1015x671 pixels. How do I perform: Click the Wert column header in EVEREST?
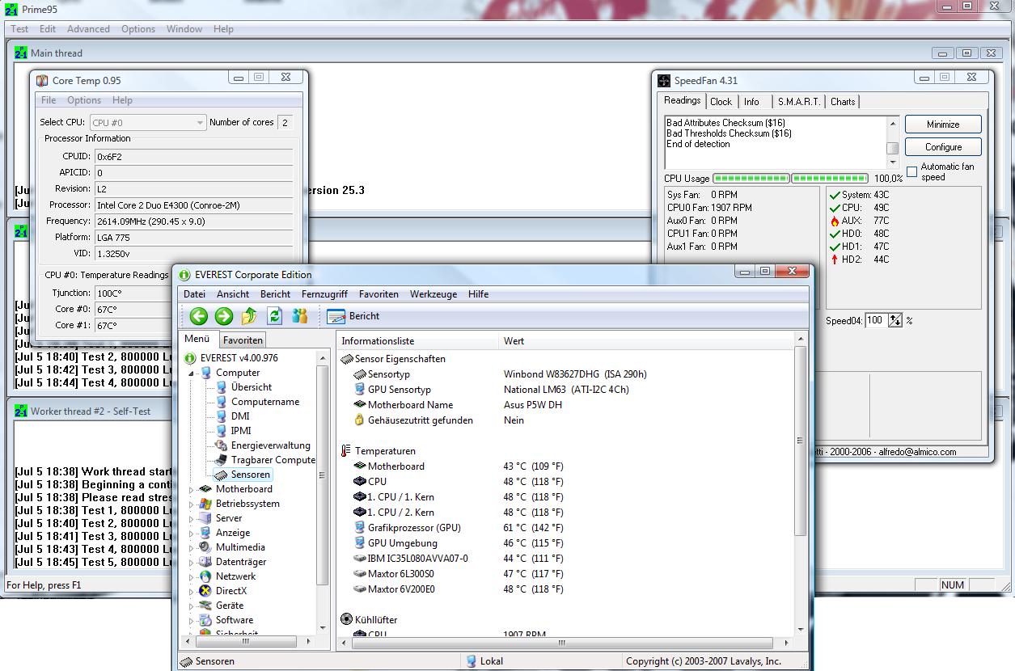point(647,341)
